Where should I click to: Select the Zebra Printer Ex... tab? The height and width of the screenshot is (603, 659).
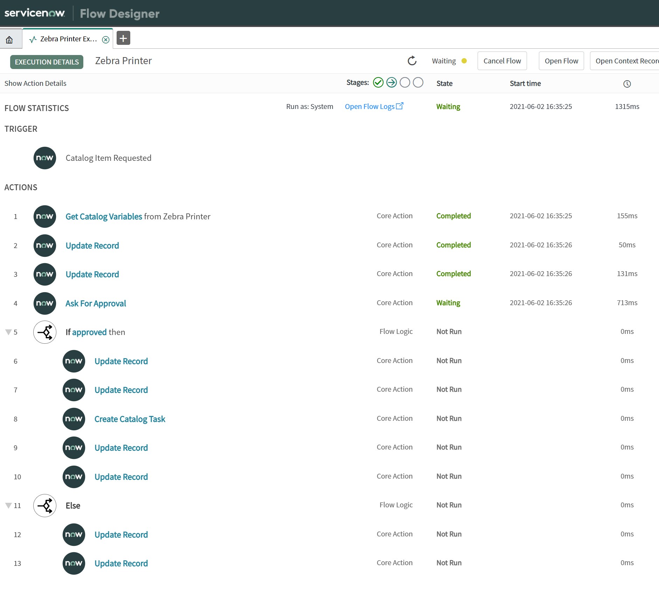[x=68, y=39]
